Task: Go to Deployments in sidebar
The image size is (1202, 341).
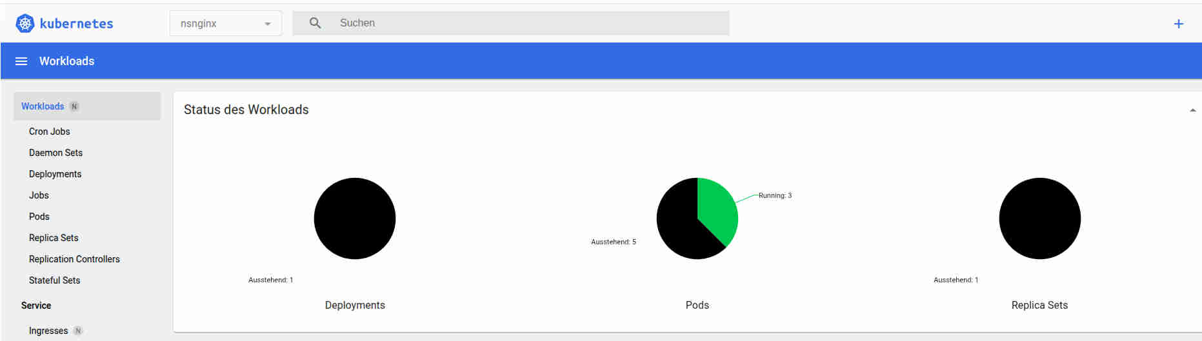Action: tap(55, 174)
